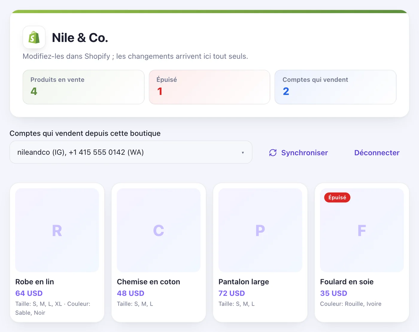The width and height of the screenshot is (419, 332).
Task: Click the red Épuisé badge on Foulard
Action: [x=337, y=197]
